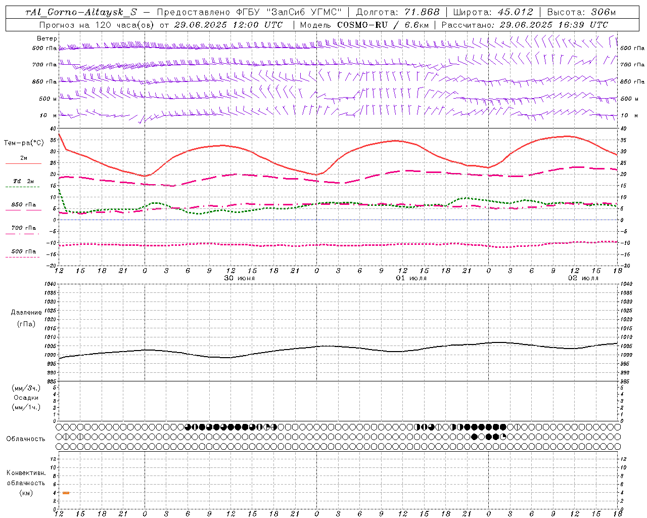Select the longitude value Долгота: 71.868

coord(398,12)
